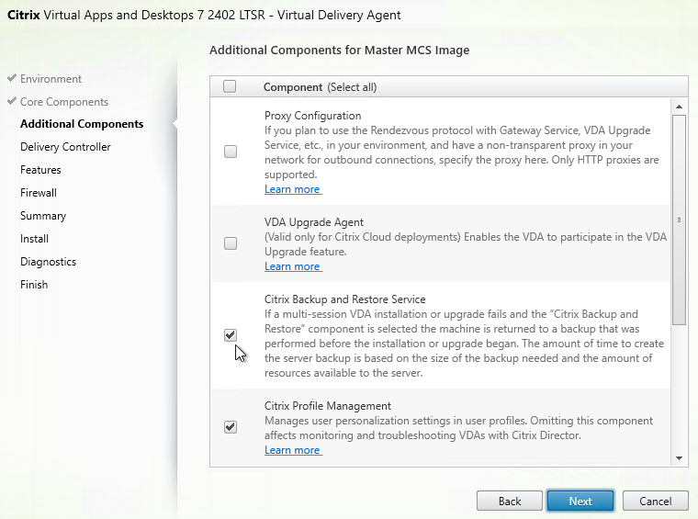This screenshot has width=698, height=519.
Task: Select the Additional Components step
Action: pyautogui.click(x=82, y=124)
